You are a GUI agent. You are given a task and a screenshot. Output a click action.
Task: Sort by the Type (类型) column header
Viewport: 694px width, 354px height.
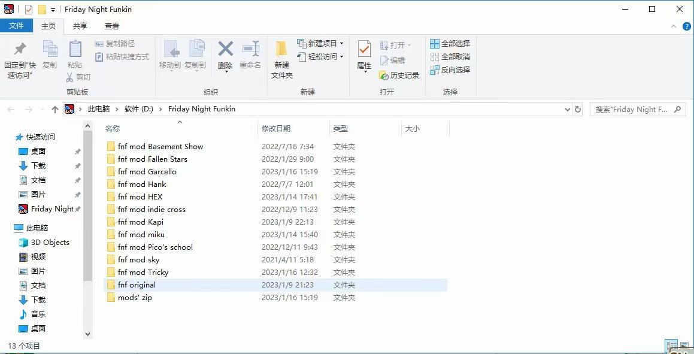(x=340, y=128)
